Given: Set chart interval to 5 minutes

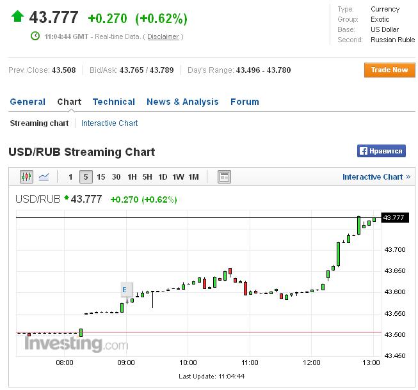Looking at the screenshot, I should tap(86, 176).
